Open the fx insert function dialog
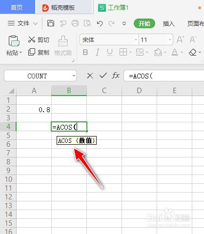Viewport: 204px width, 234px height. [116, 76]
